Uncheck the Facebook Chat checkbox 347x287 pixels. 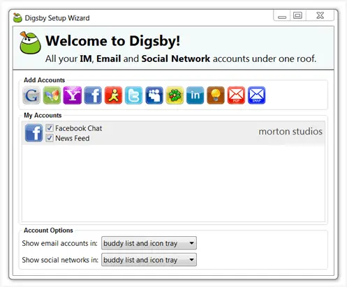(50, 128)
